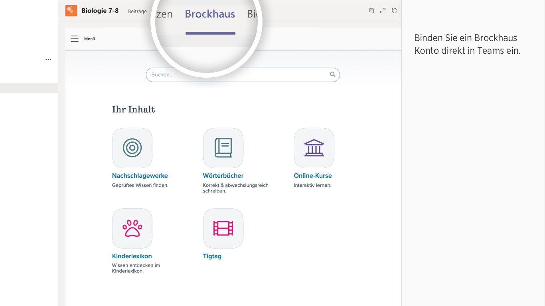
Task: Switch to the Beiträge tab
Action: pyautogui.click(x=137, y=12)
